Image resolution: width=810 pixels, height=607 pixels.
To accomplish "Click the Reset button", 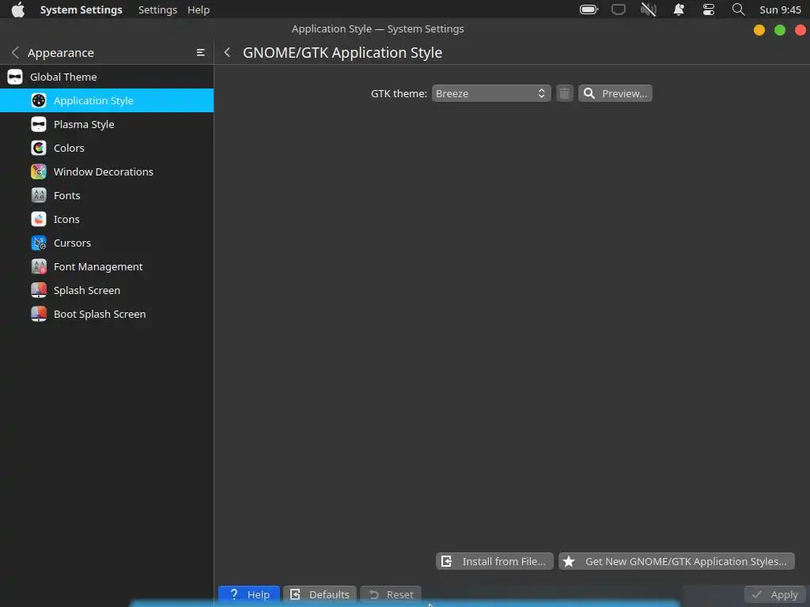I will (x=391, y=594).
